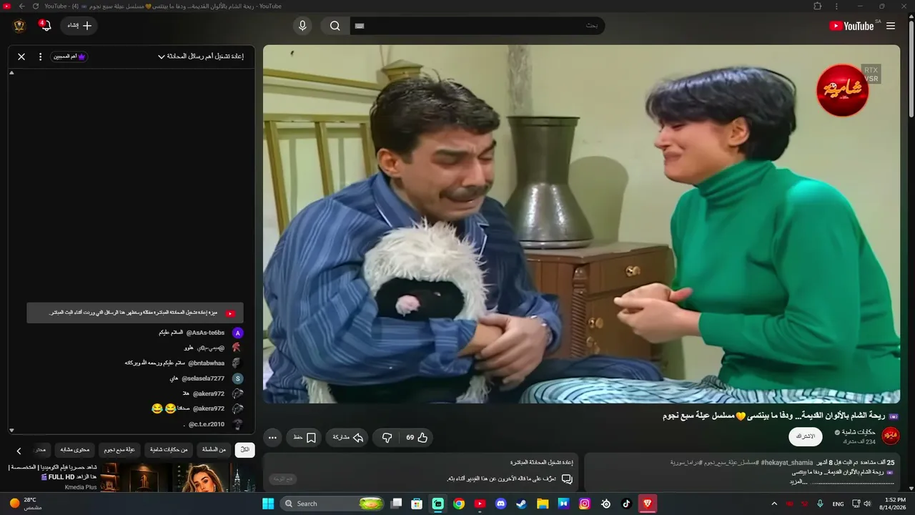
Task: Open the #hekayat_shamia hashtag
Action: coord(786,463)
